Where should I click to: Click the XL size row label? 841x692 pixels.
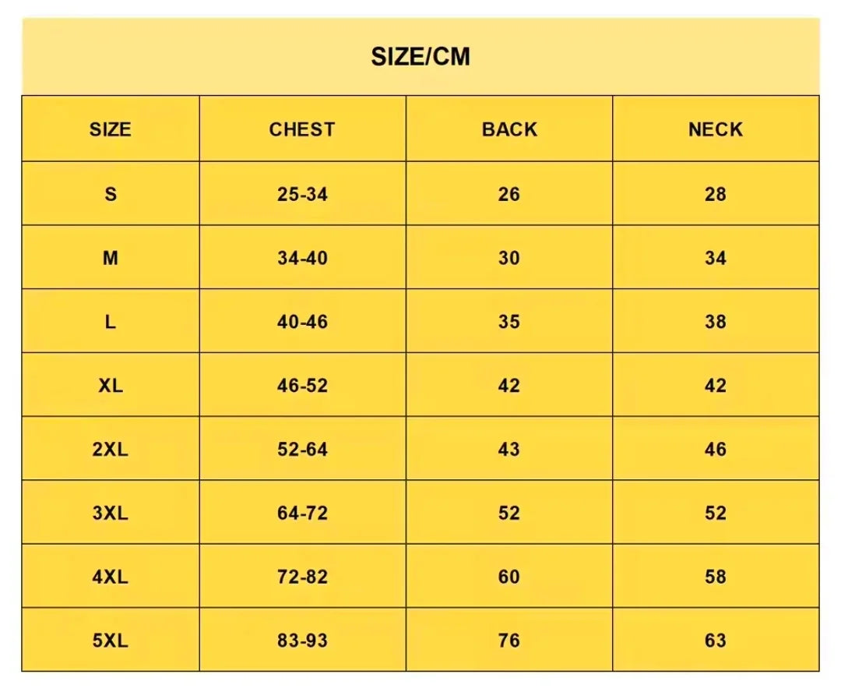click(111, 385)
